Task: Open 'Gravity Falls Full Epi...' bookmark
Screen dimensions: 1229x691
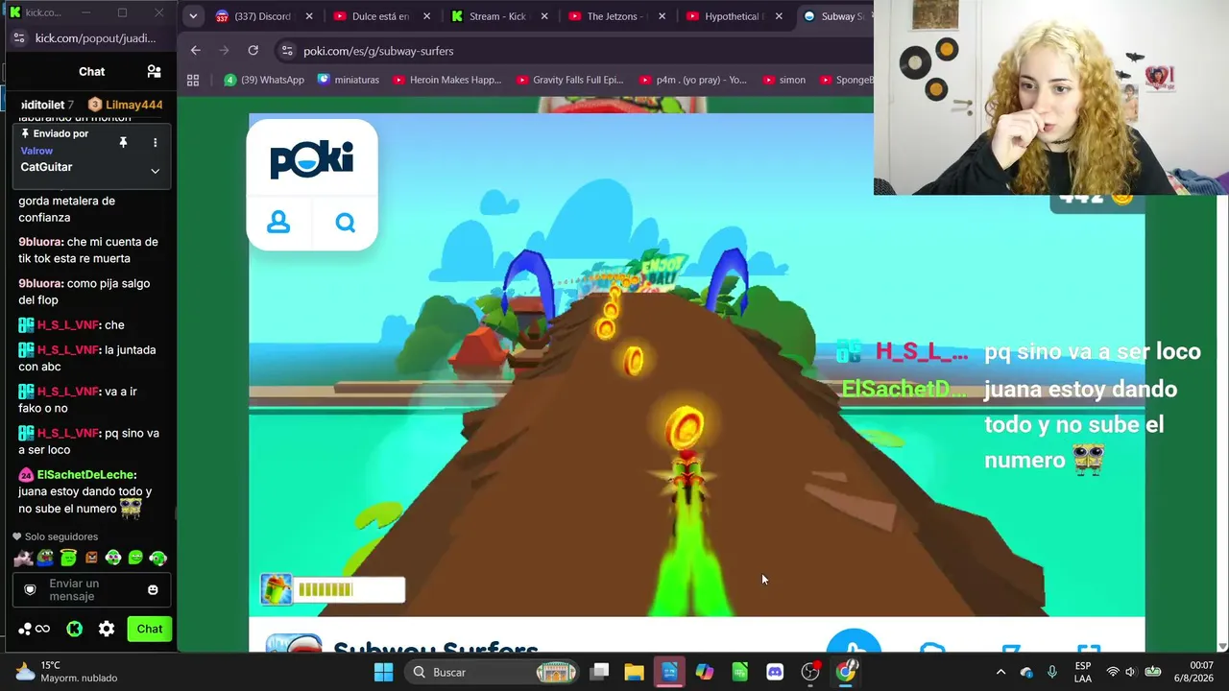Action: tap(570, 80)
